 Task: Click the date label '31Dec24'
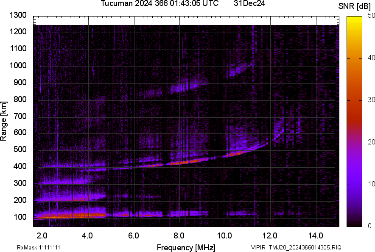point(249,3)
